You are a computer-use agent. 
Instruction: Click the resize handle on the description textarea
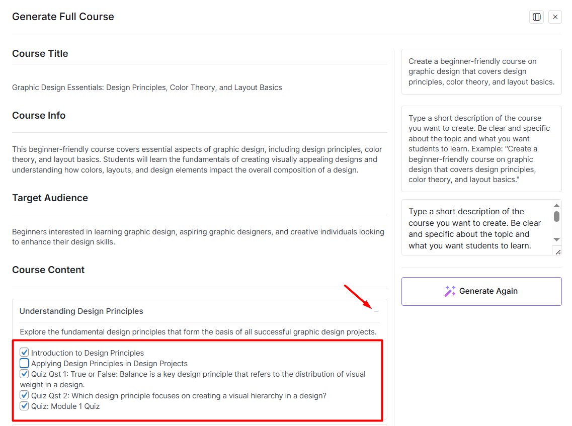(x=557, y=250)
